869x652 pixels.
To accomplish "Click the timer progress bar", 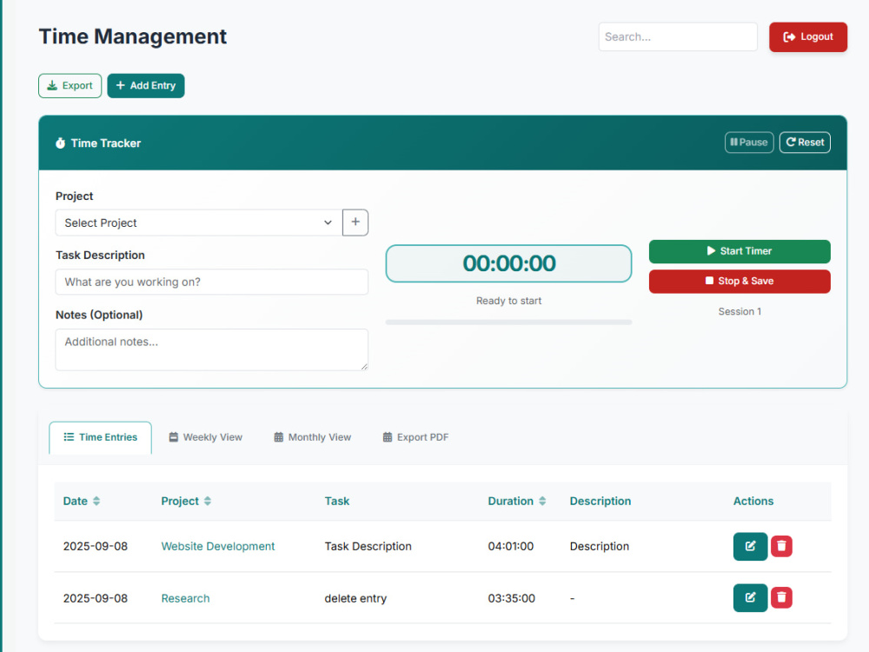I will pyautogui.click(x=508, y=323).
